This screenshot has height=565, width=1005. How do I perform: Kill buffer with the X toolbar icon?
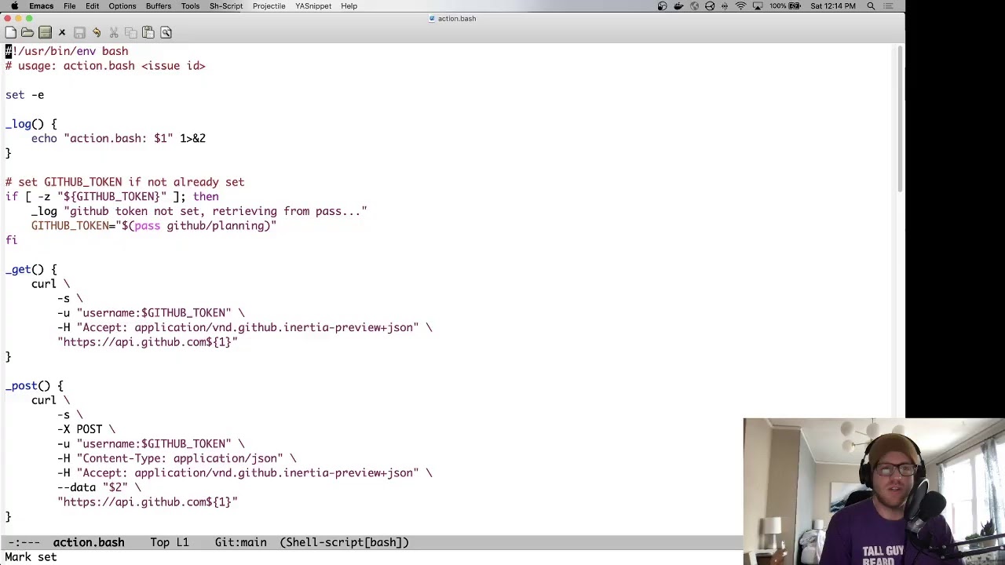62,32
